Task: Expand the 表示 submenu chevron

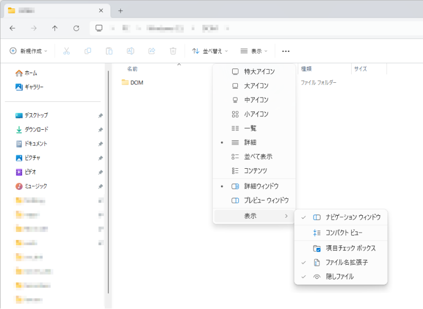Action: click(286, 216)
